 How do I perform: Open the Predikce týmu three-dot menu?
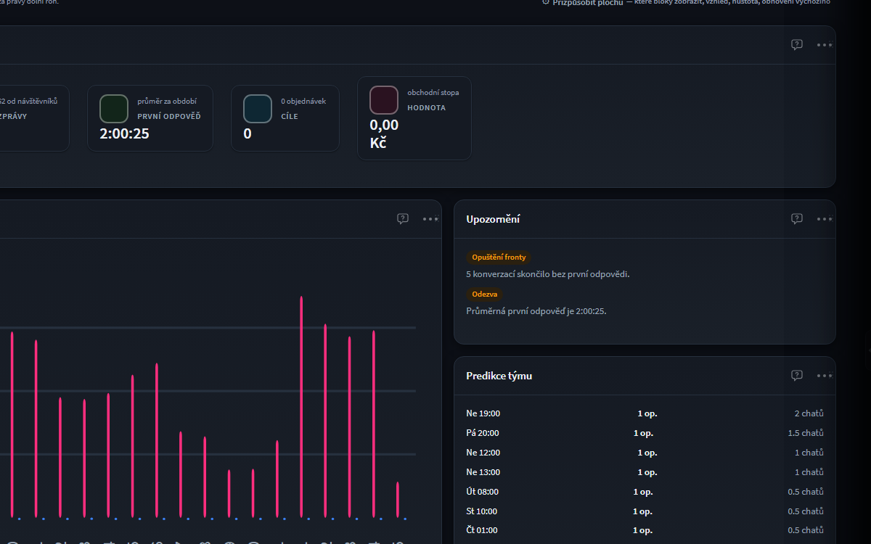(825, 376)
